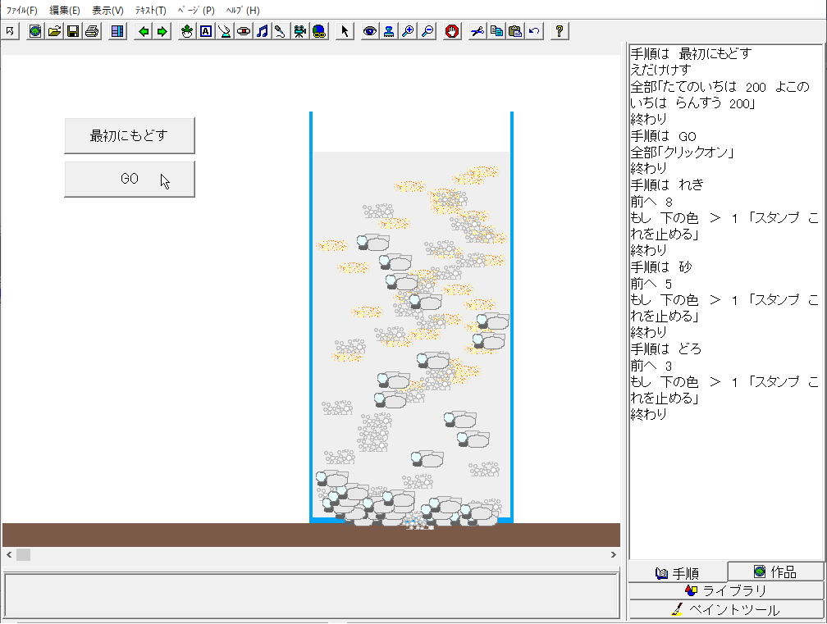Click the scissors cut icon

(x=477, y=31)
